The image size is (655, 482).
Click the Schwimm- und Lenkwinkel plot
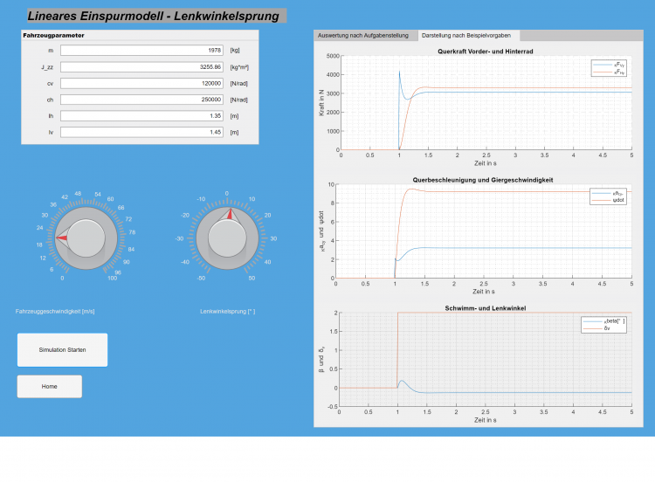(x=486, y=359)
